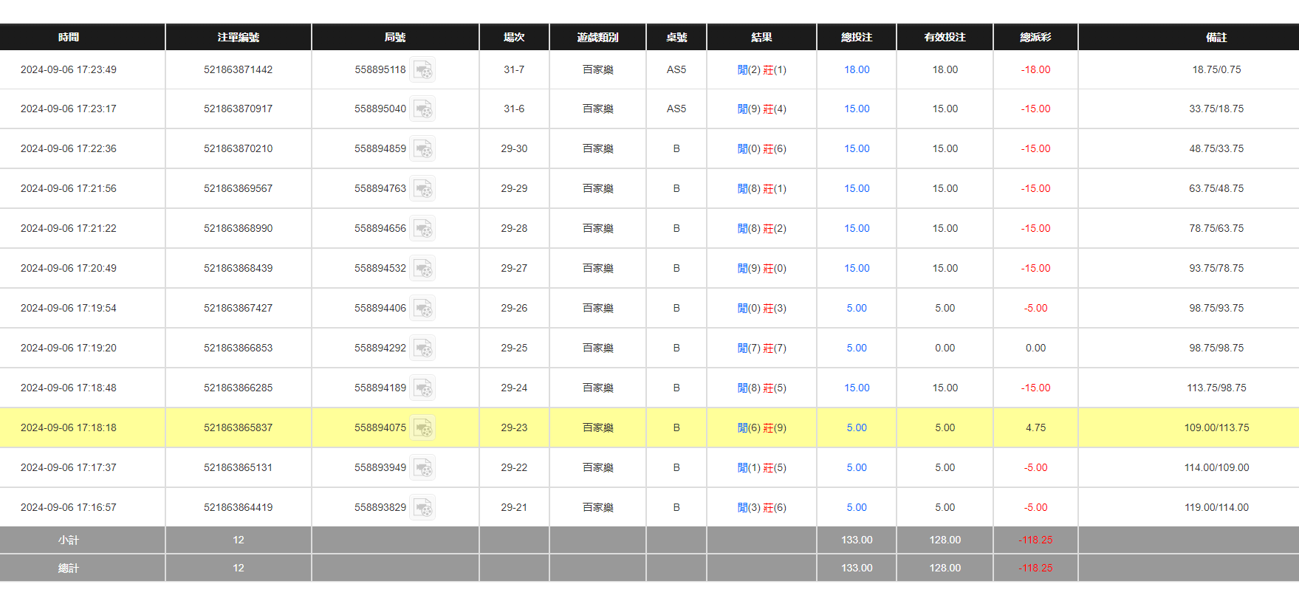Select bet number 521863871442
Screen dimensions: 1299x598
coord(239,70)
